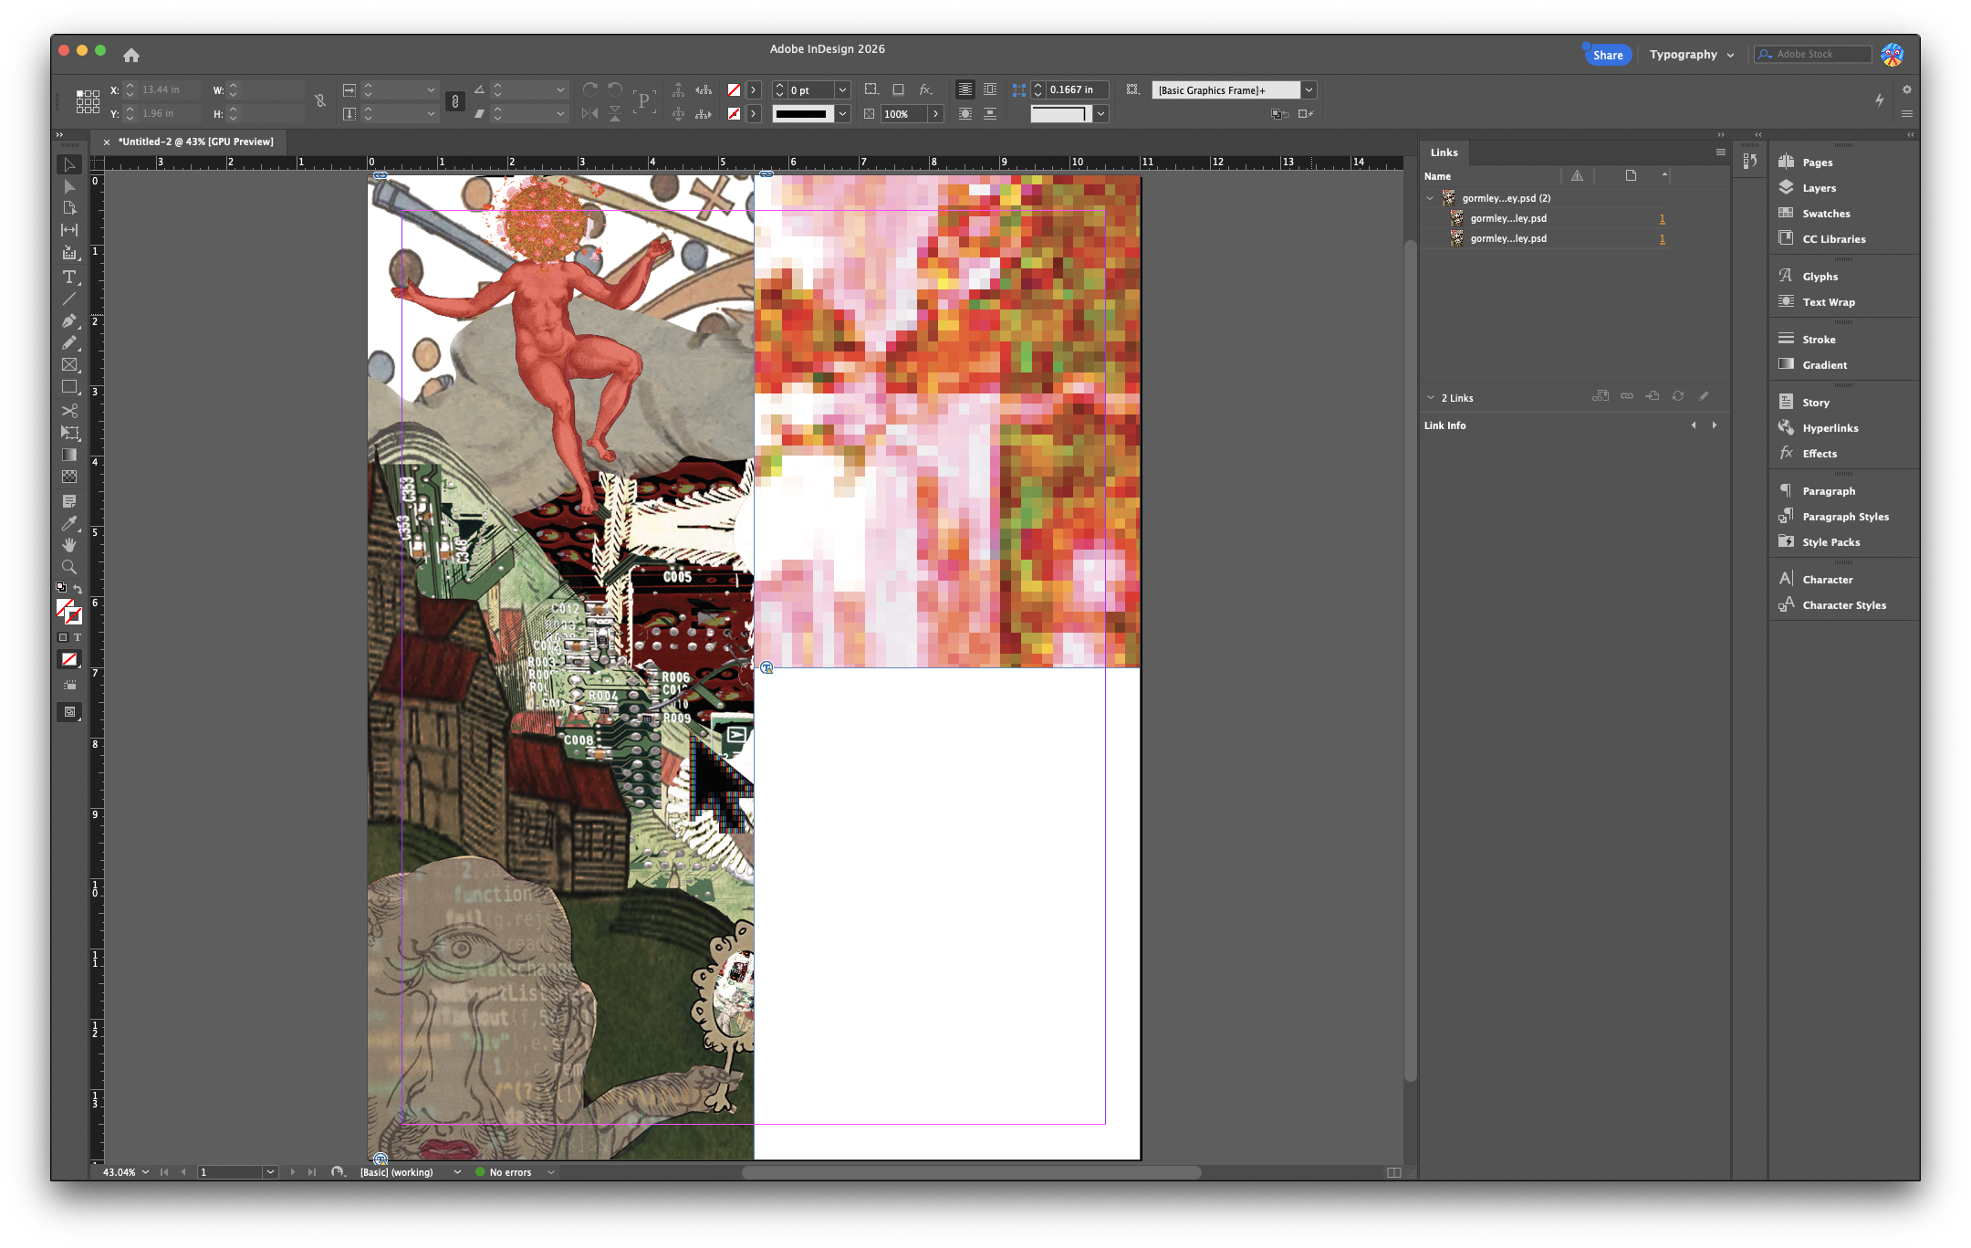Screen dimensions: 1971x1248
Task: Select the Zoom tool magnifier
Action: pos(69,567)
